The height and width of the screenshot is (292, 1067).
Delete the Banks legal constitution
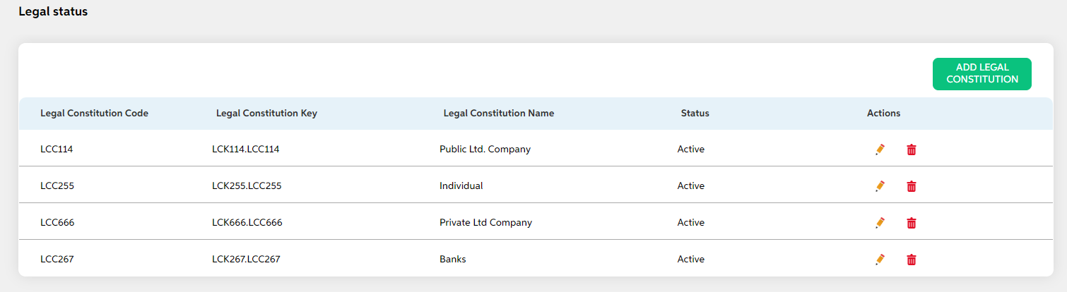[912, 260]
